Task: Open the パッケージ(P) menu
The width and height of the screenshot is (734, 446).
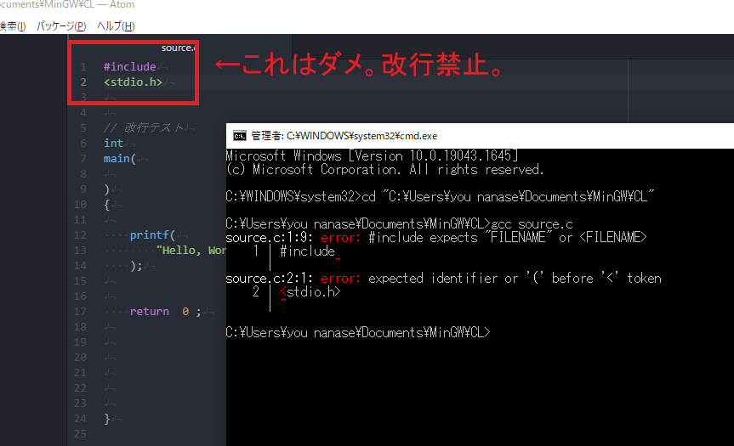Action: (61, 26)
